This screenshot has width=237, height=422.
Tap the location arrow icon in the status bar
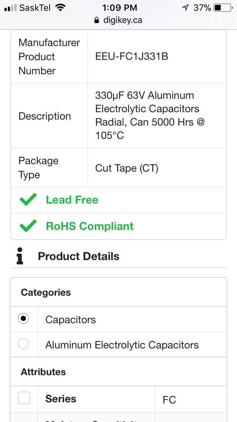point(185,8)
